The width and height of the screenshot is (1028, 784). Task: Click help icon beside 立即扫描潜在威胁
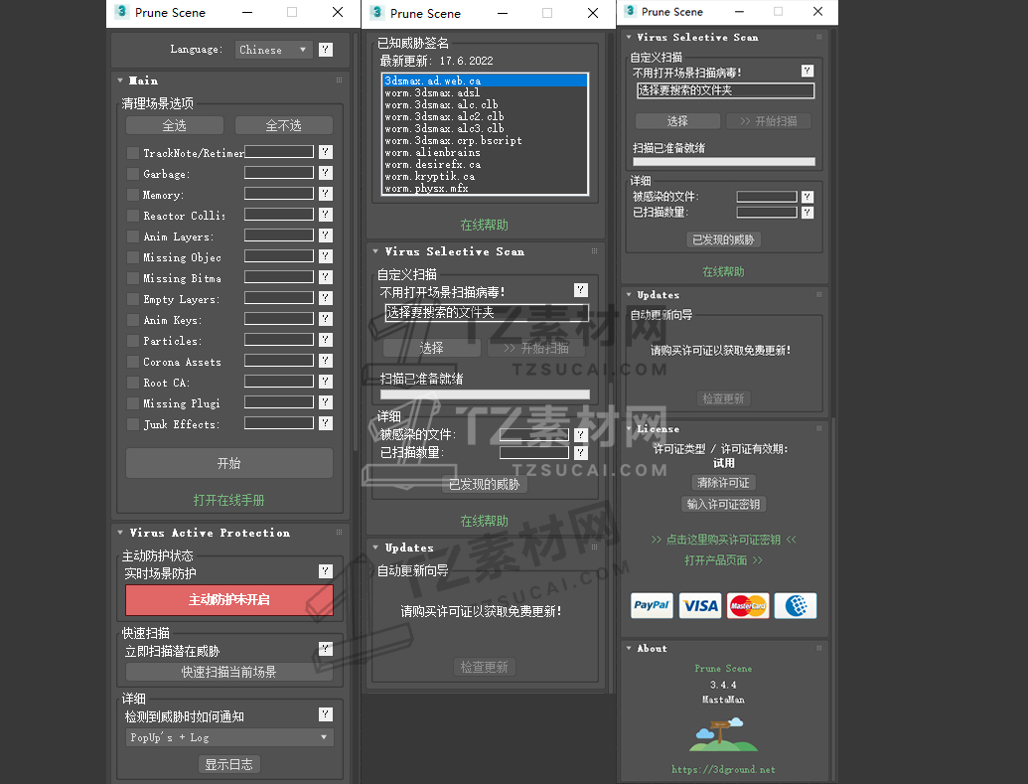(x=325, y=649)
